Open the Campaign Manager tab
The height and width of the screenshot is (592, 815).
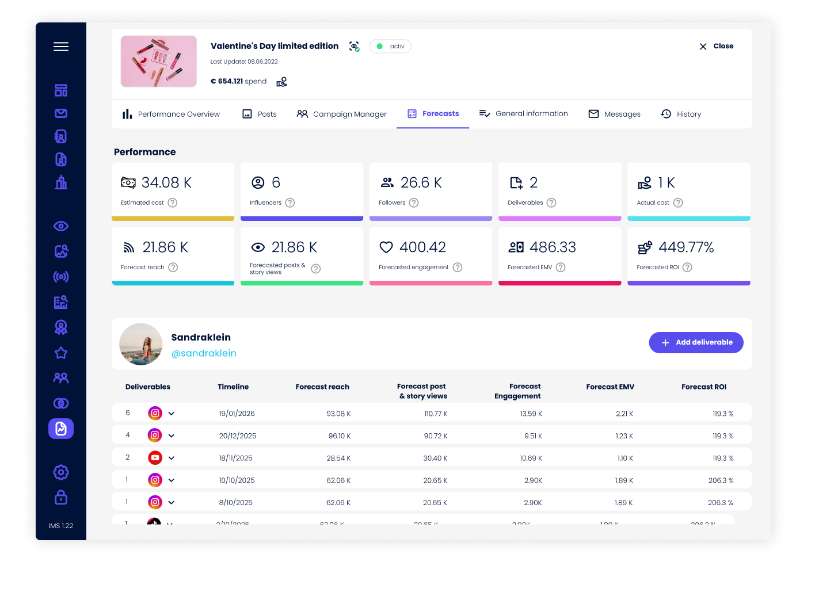pos(342,114)
